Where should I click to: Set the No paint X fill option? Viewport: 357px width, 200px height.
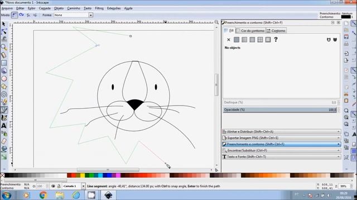point(229,39)
